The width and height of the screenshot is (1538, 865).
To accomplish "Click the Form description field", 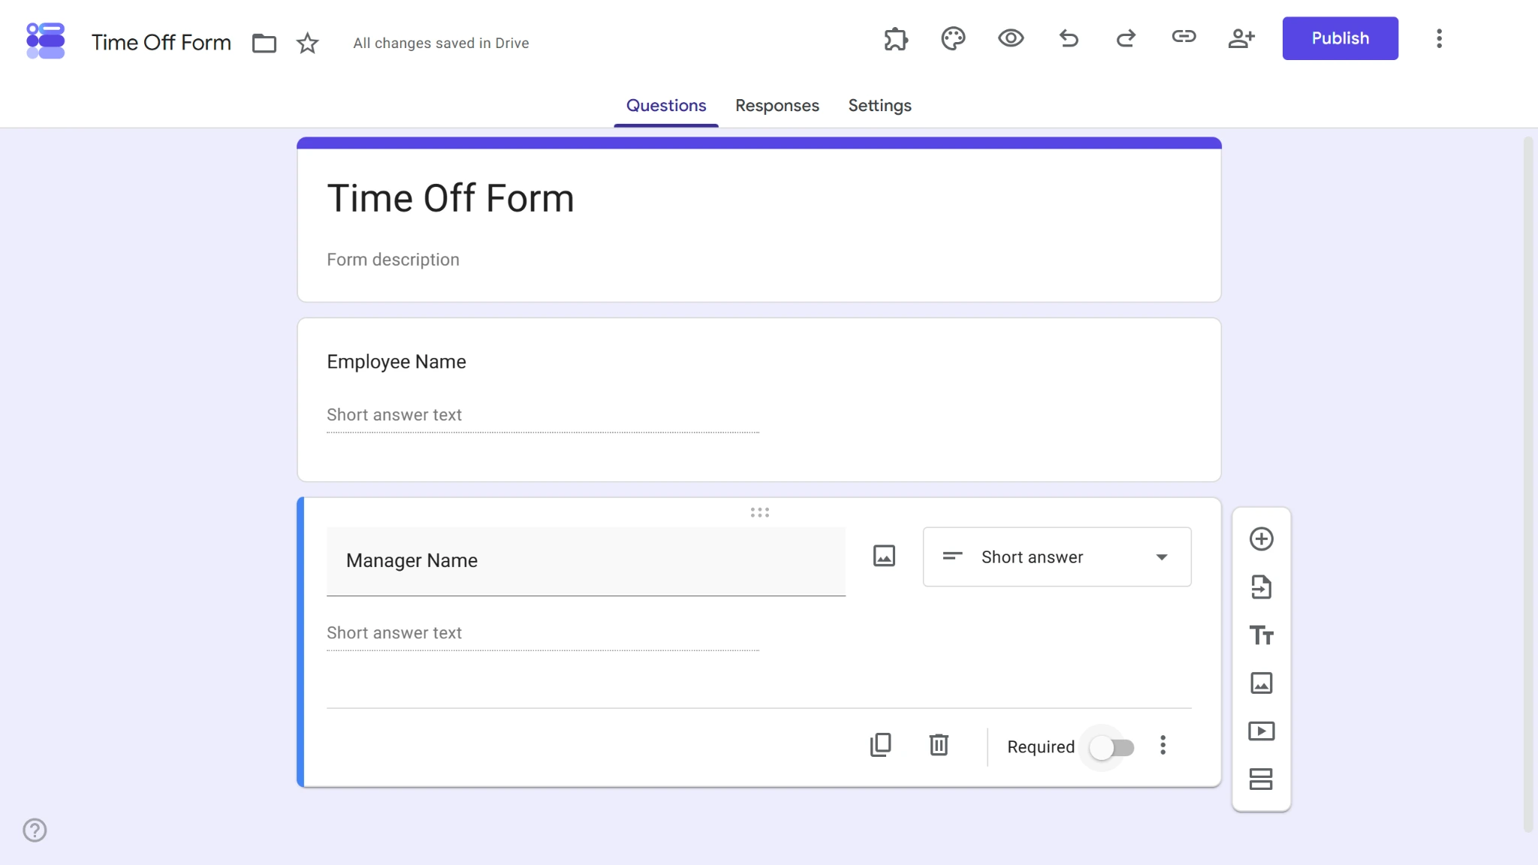I will tap(393, 260).
